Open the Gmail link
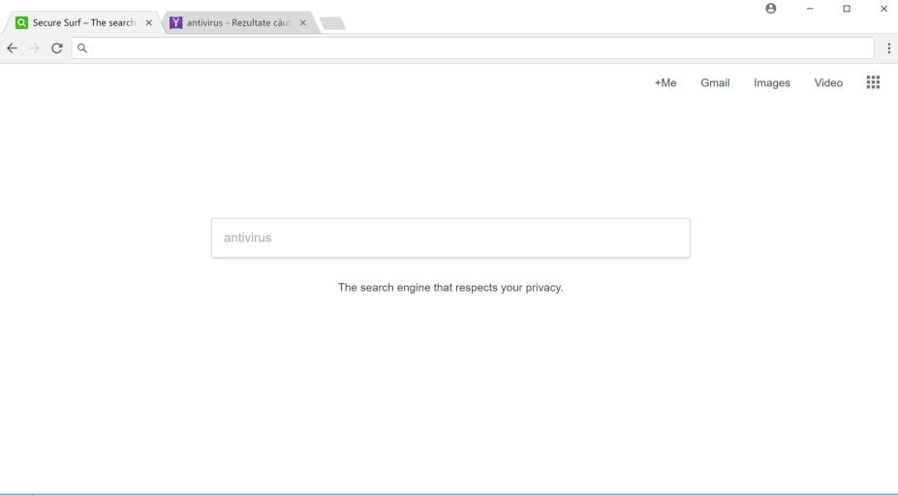The image size is (898, 496). (715, 83)
